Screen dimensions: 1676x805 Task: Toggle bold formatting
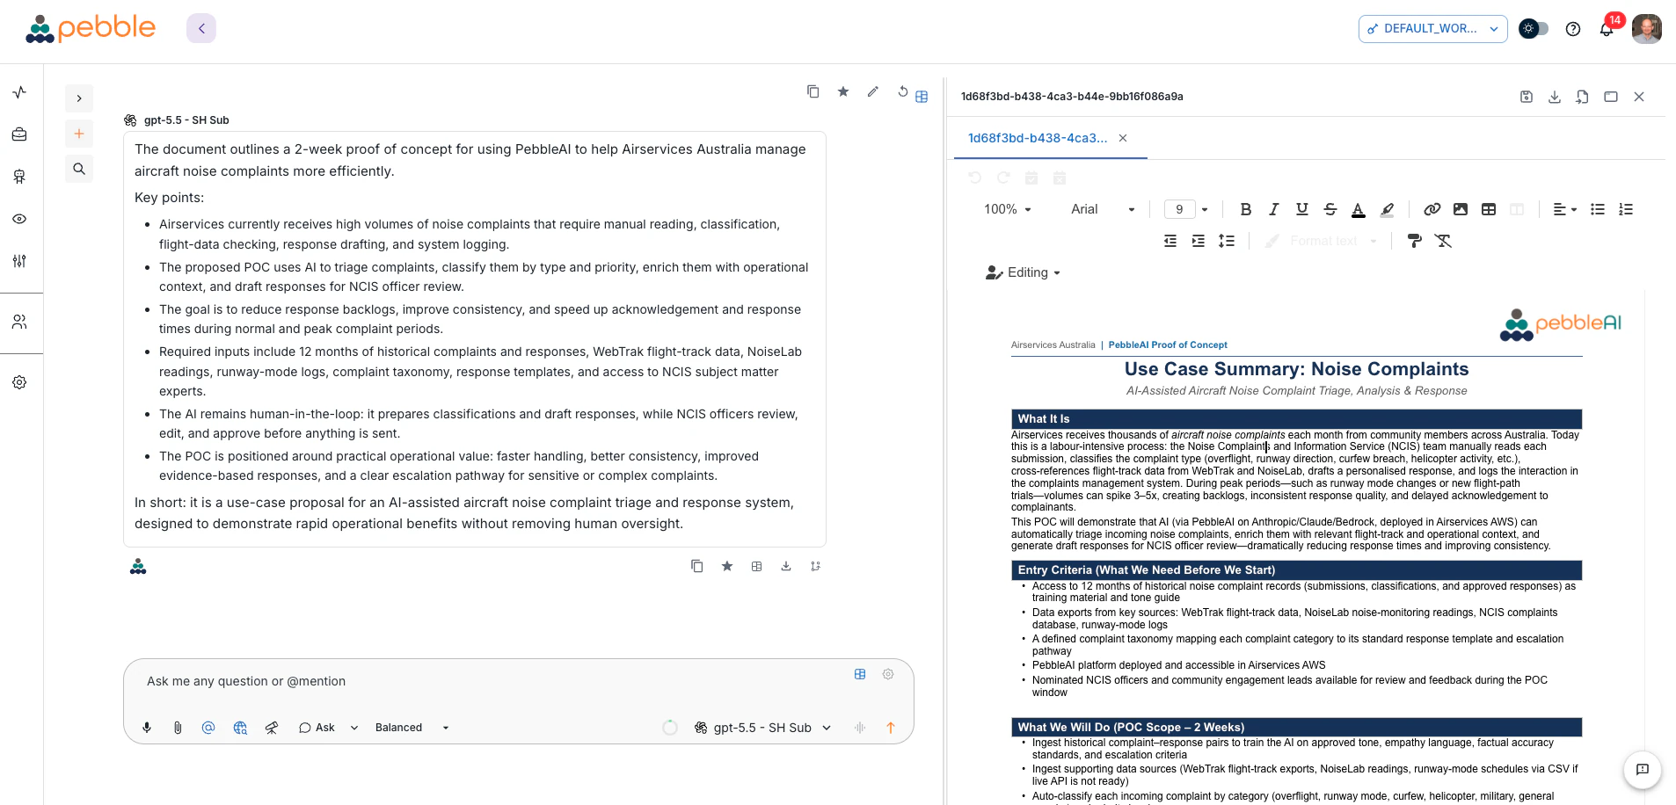(x=1246, y=209)
